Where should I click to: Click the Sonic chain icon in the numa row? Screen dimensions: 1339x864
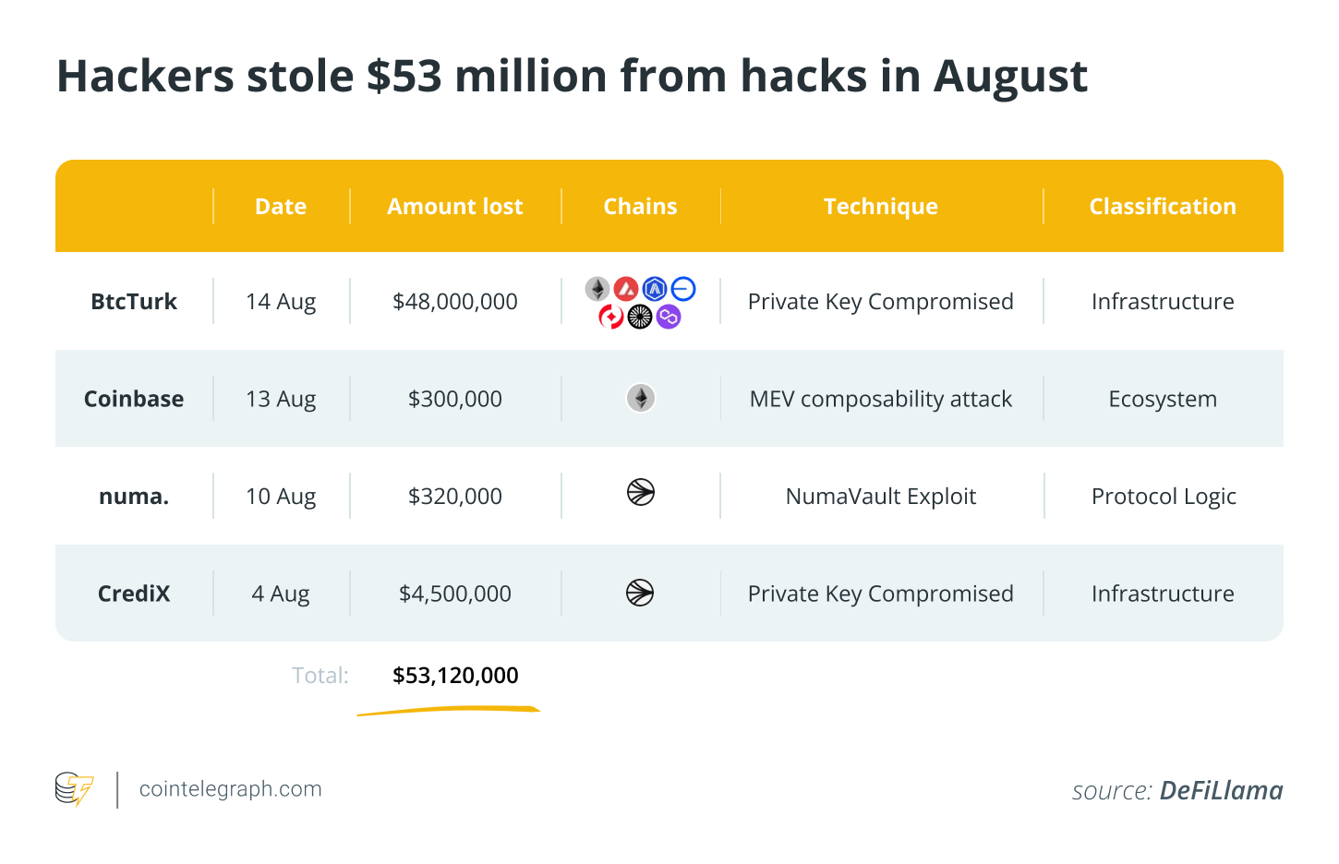[641, 493]
